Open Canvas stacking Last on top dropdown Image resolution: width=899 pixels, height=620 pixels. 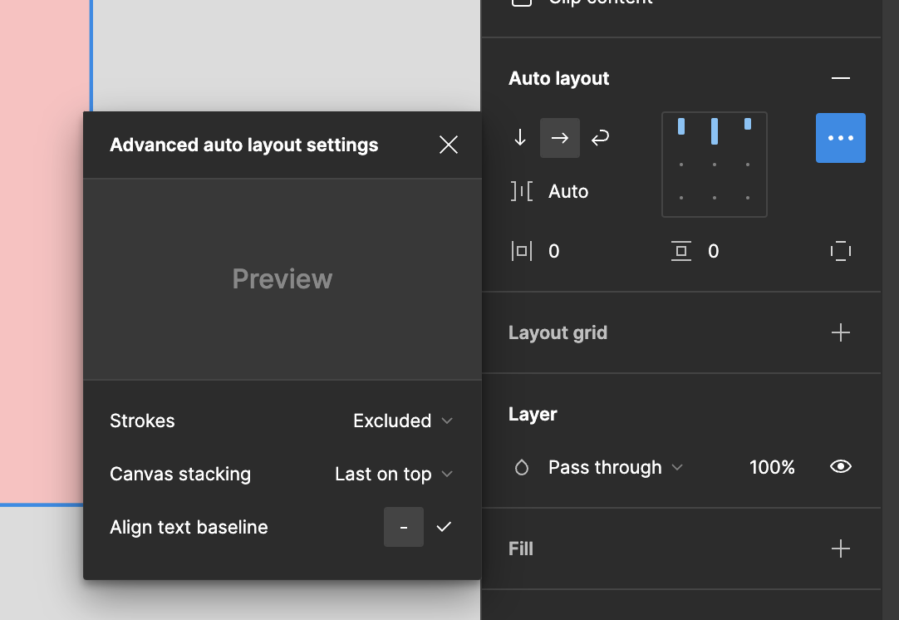(x=394, y=474)
